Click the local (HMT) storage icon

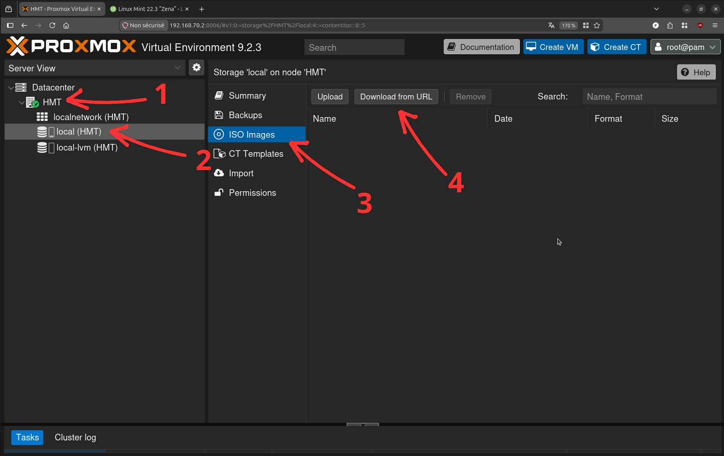[45, 132]
